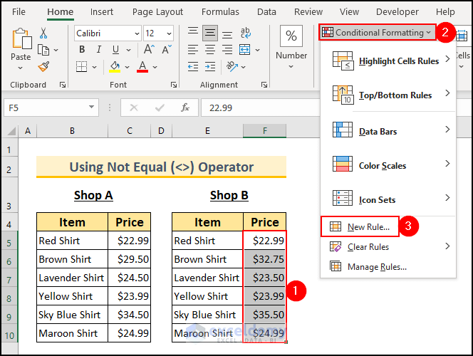Toggle Middle Align button
This screenshot has height=356, width=473.
(x=210, y=33)
